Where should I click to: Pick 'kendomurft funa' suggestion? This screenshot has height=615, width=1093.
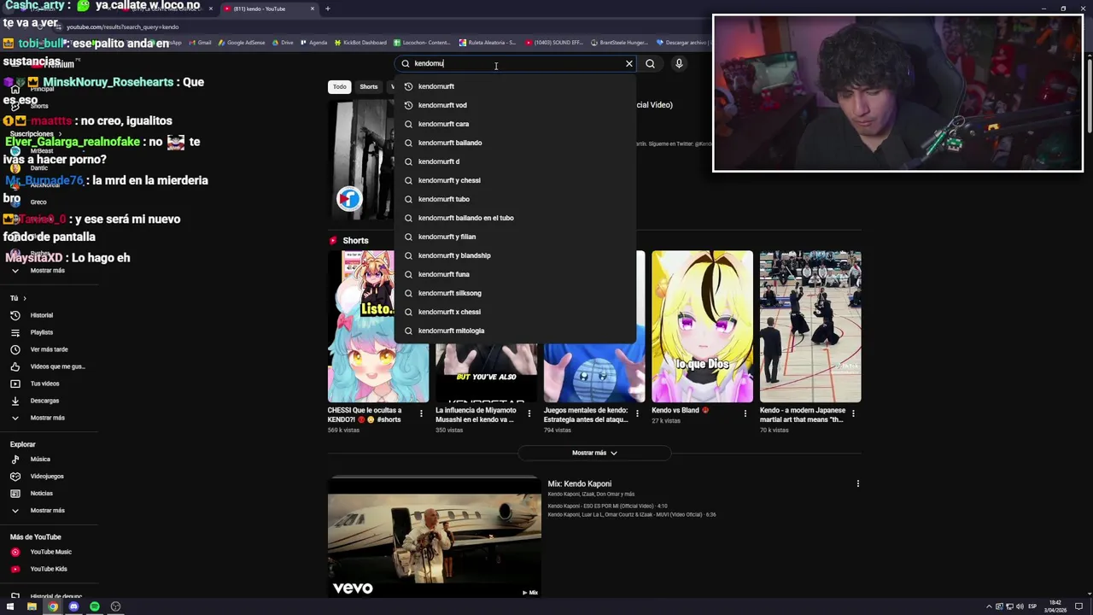pyautogui.click(x=516, y=274)
